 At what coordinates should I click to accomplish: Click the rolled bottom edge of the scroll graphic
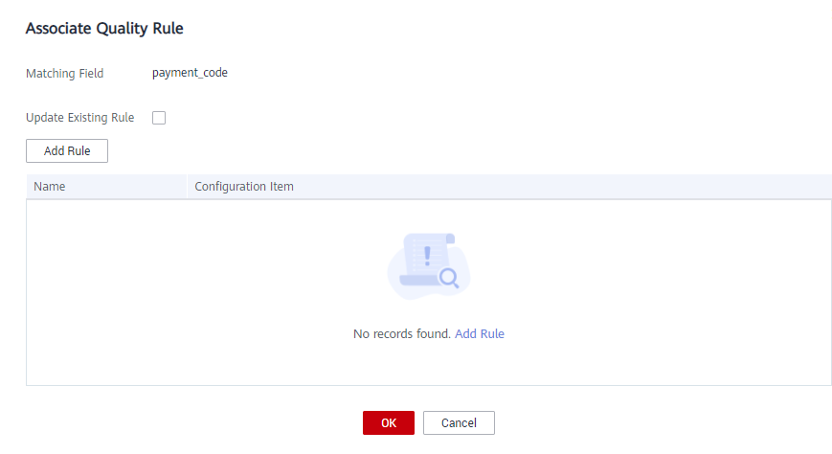420,280
